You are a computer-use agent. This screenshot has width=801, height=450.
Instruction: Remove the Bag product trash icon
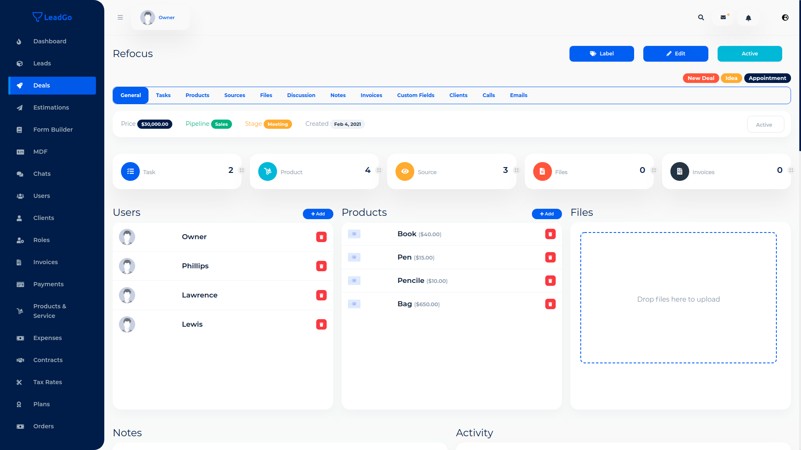tap(550, 304)
